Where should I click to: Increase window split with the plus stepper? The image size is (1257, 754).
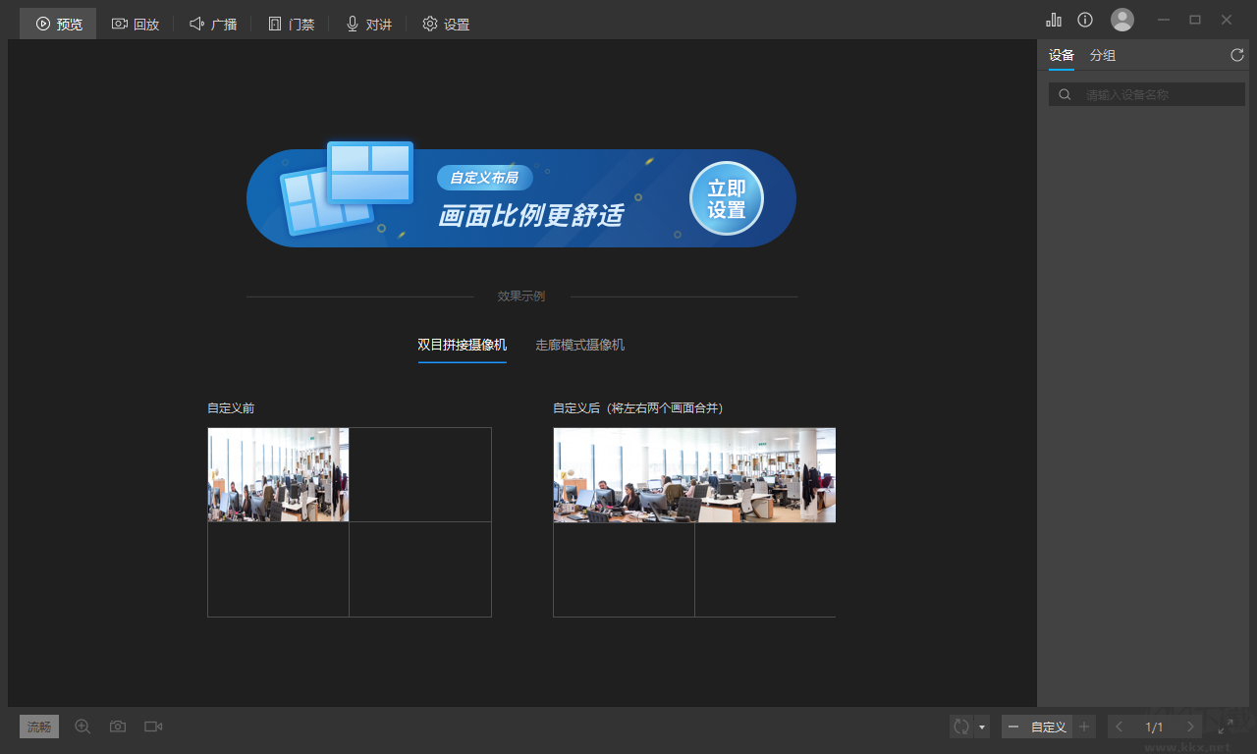pyautogui.click(x=1083, y=727)
